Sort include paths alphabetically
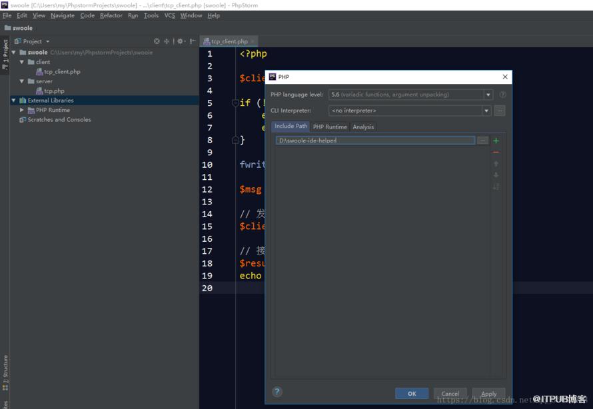 tap(496, 187)
